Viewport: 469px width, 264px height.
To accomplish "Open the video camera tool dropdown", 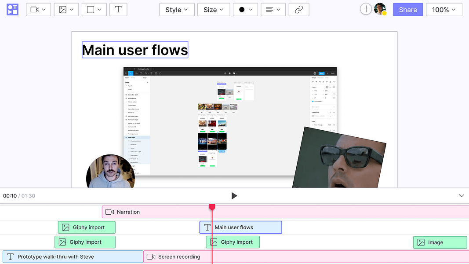I will 38,10.
